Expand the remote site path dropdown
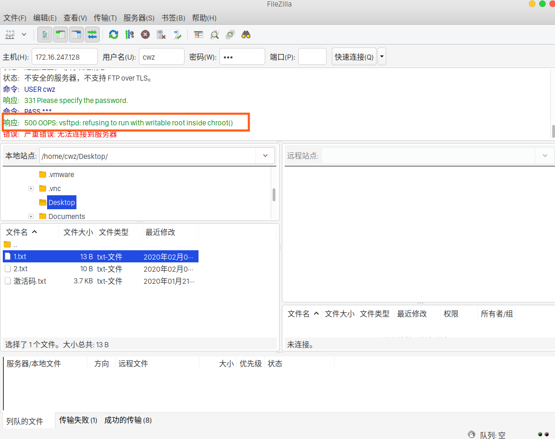555x439 pixels. (545, 156)
